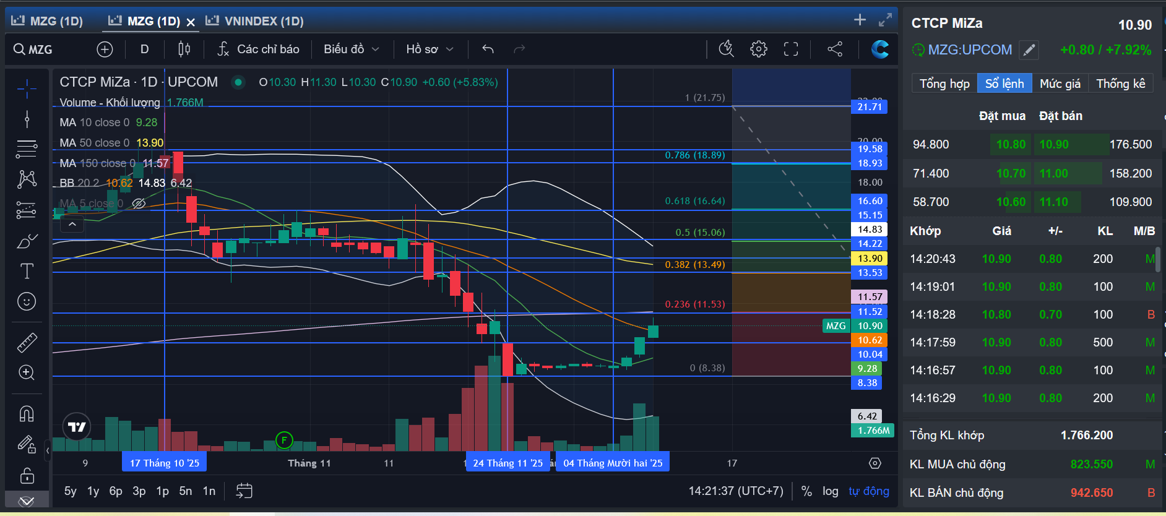
Task: Open chart settings gear in top toolbar
Action: [759, 49]
